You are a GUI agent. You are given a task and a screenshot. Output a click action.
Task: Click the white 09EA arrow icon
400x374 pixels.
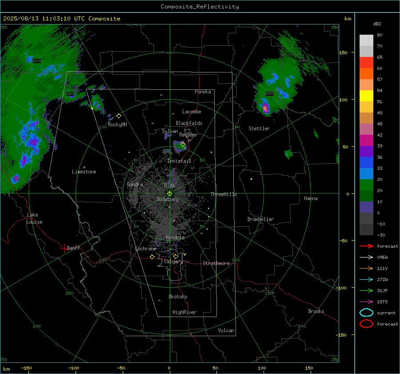pyautogui.click(x=366, y=257)
